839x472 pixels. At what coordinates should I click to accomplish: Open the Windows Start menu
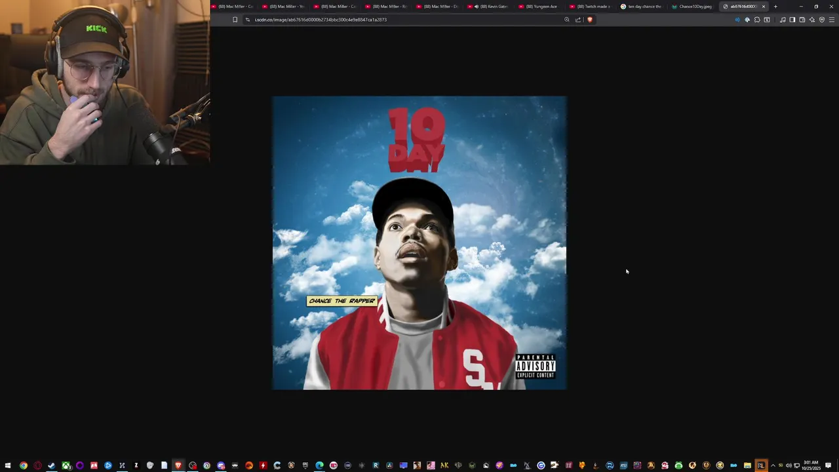(8, 465)
